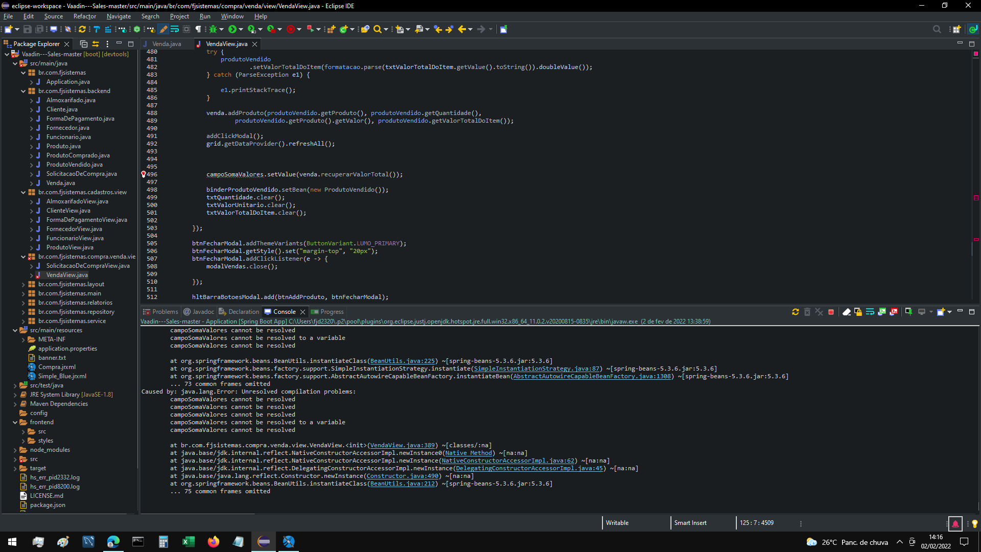This screenshot has height=552, width=981.
Task: Click the Search magnifier toolbar icon
Action: pos(378,29)
